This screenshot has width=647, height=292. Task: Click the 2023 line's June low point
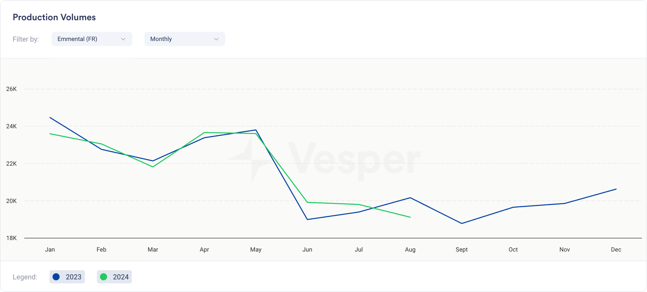307,220
